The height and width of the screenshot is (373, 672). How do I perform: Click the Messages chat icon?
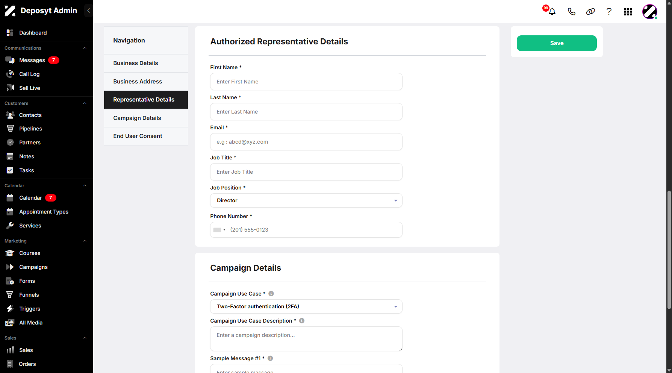coord(10,60)
